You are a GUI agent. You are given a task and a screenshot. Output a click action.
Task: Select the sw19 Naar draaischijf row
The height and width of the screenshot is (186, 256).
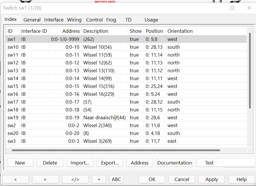tap(104, 118)
